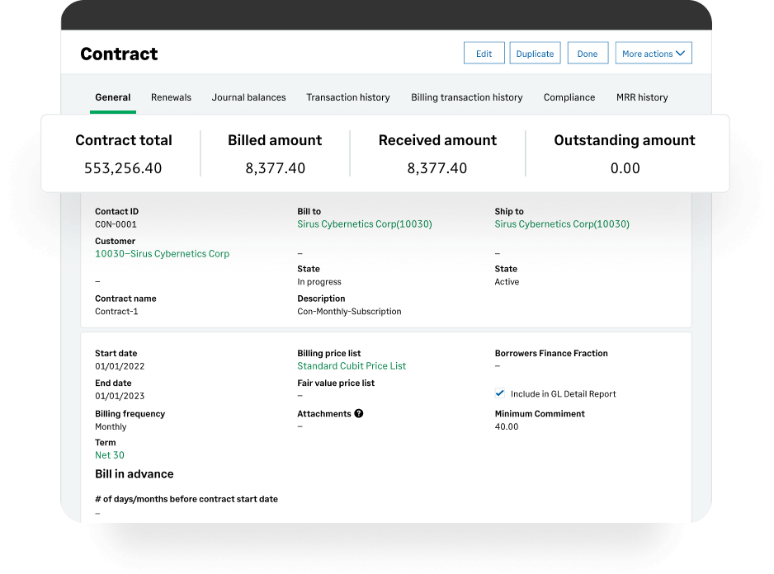The height and width of the screenshot is (574, 774).
Task: Click the Attachments help question-mark icon
Action: [x=359, y=414]
